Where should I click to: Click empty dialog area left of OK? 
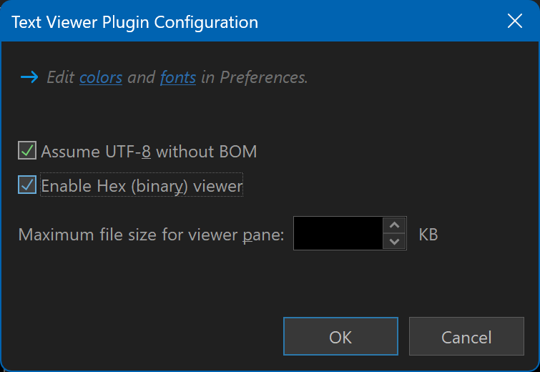pyautogui.click(x=144, y=336)
